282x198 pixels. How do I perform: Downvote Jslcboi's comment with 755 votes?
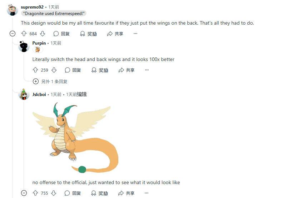54,193
